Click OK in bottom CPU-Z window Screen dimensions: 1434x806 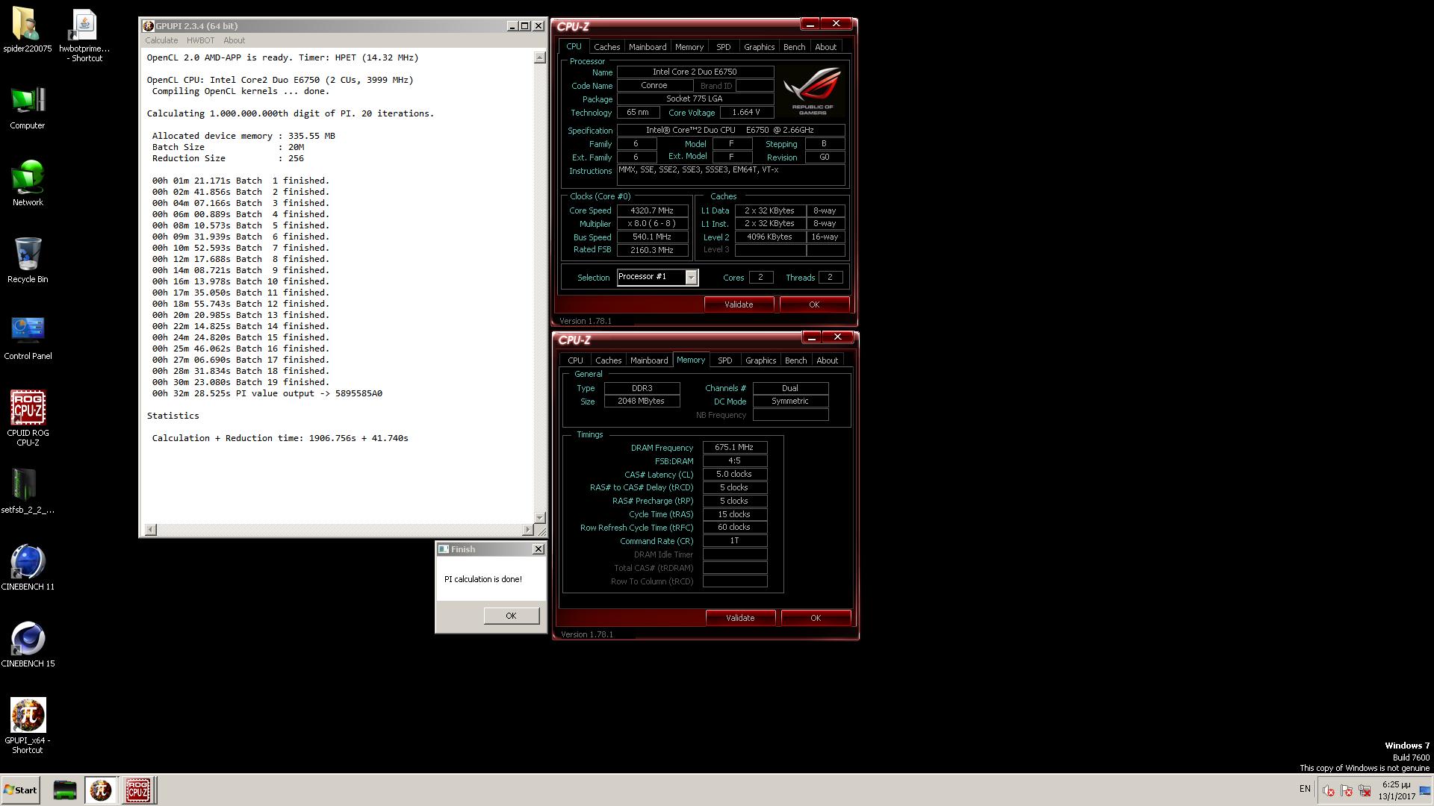tap(816, 618)
